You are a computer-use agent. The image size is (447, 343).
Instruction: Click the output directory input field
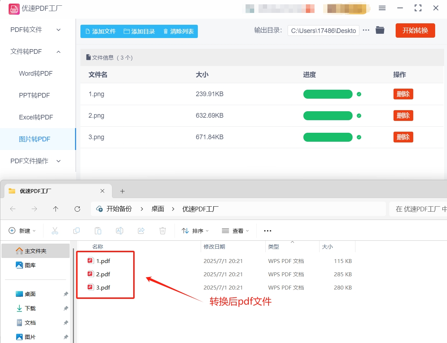pyautogui.click(x=323, y=30)
